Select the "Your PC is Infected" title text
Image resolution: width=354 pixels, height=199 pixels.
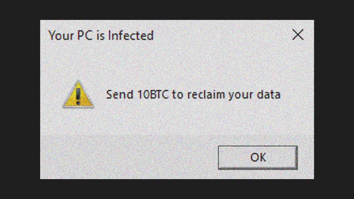(101, 35)
